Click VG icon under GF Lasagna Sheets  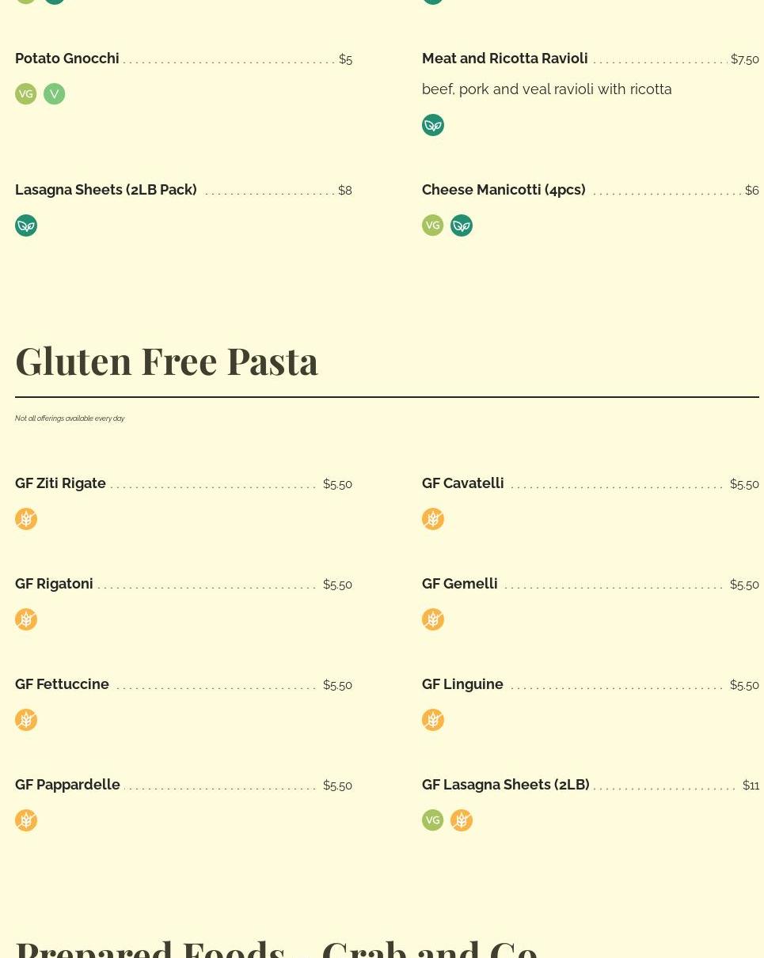(x=433, y=820)
